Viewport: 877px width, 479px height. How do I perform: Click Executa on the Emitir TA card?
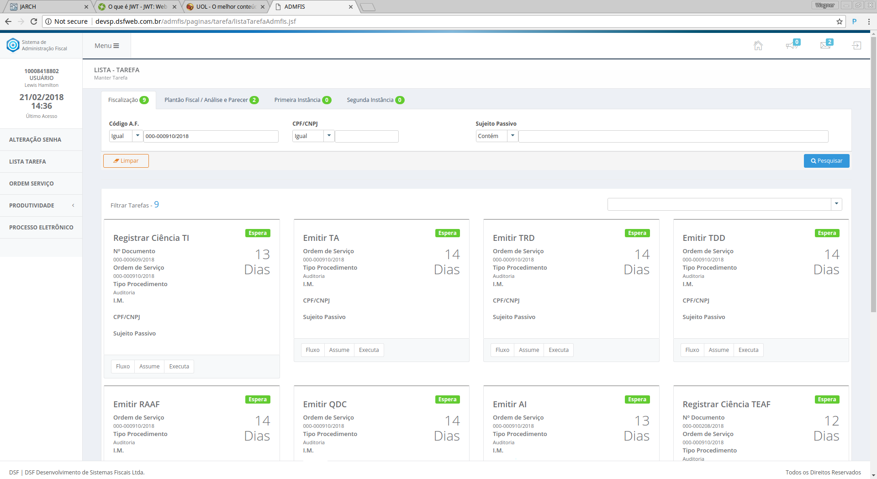tap(369, 350)
